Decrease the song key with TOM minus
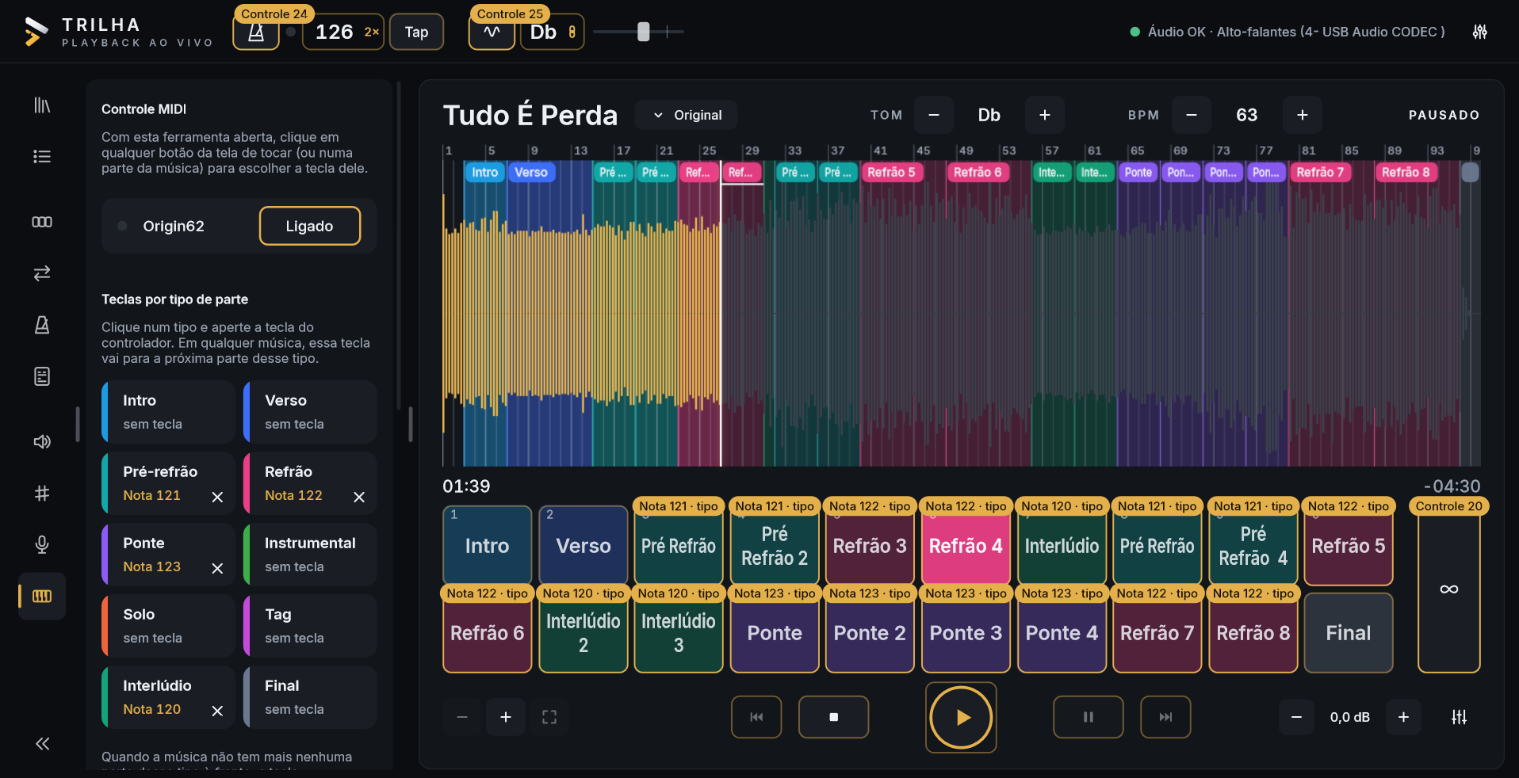1519x778 pixels. click(x=934, y=115)
